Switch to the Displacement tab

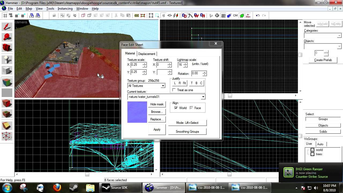(147, 54)
